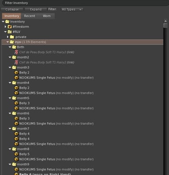This screenshot has height=175, width=169.
Task: Collapse the month2 folder arrow
Action: tap(10, 57)
